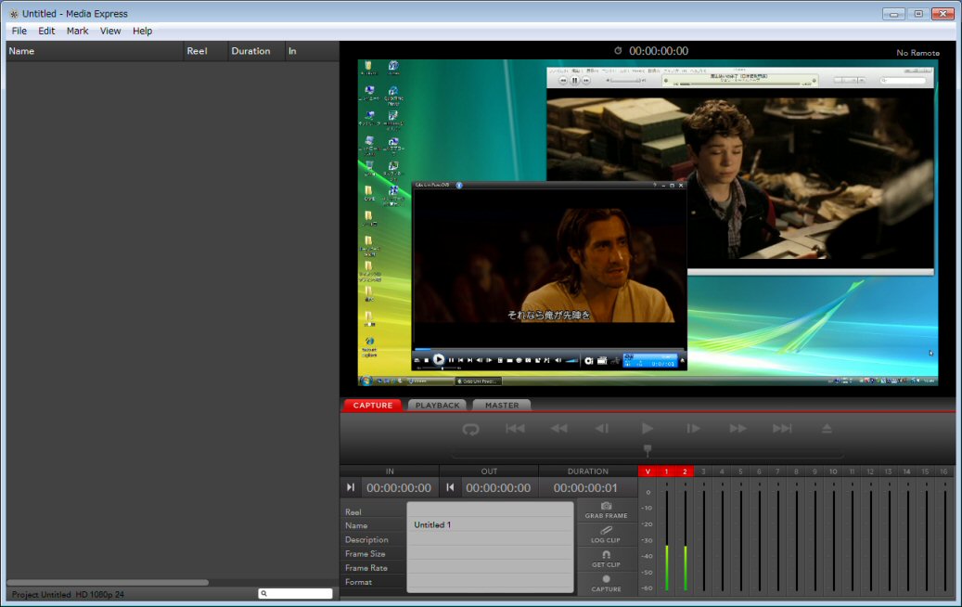Click the In timecode field
962x607 pixels.
[x=399, y=488]
